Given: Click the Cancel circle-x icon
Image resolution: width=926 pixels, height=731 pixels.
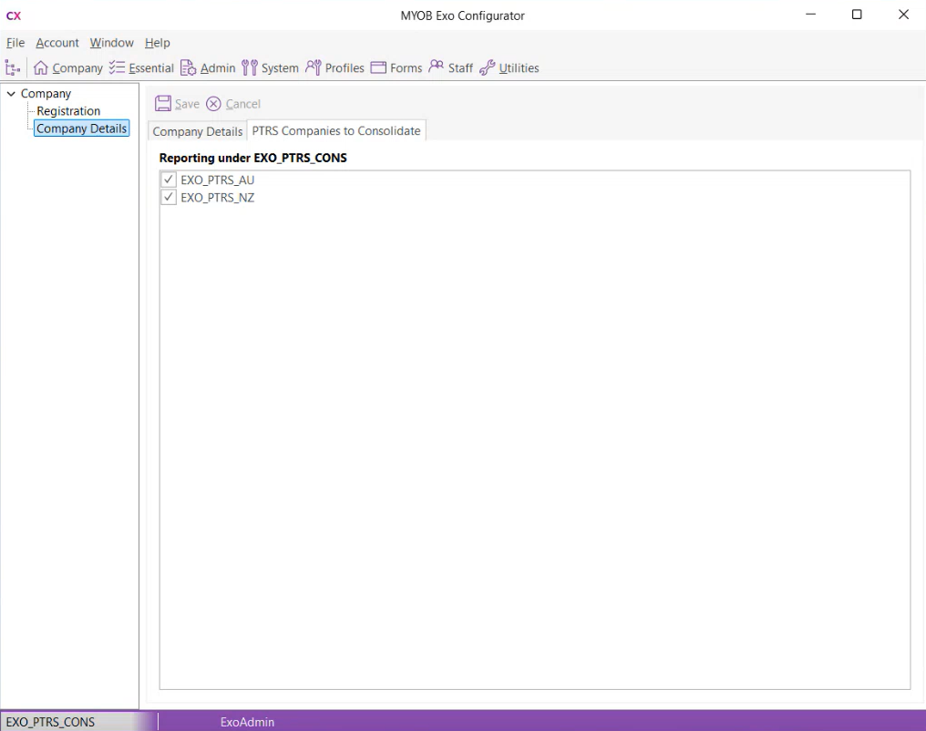Looking at the screenshot, I should 213,104.
